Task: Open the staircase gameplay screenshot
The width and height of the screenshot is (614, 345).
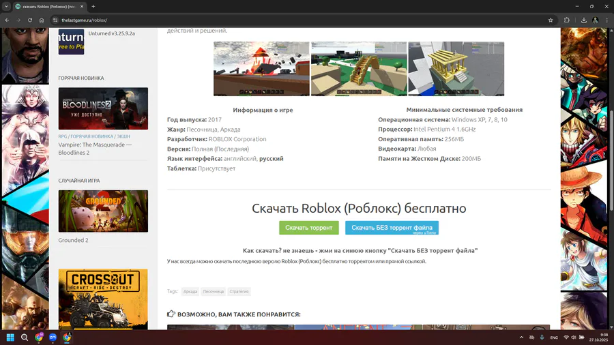Action: tap(359, 69)
